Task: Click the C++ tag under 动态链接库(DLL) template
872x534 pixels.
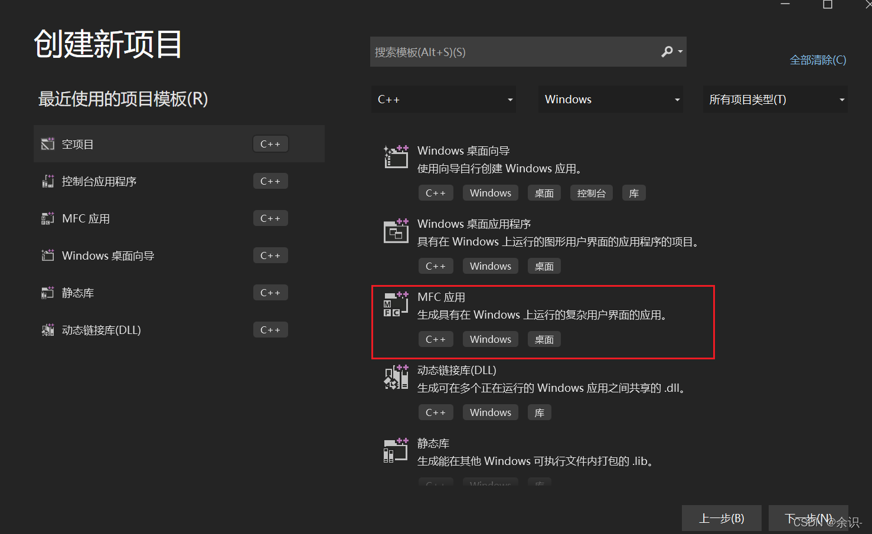Action: pos(436,412)
